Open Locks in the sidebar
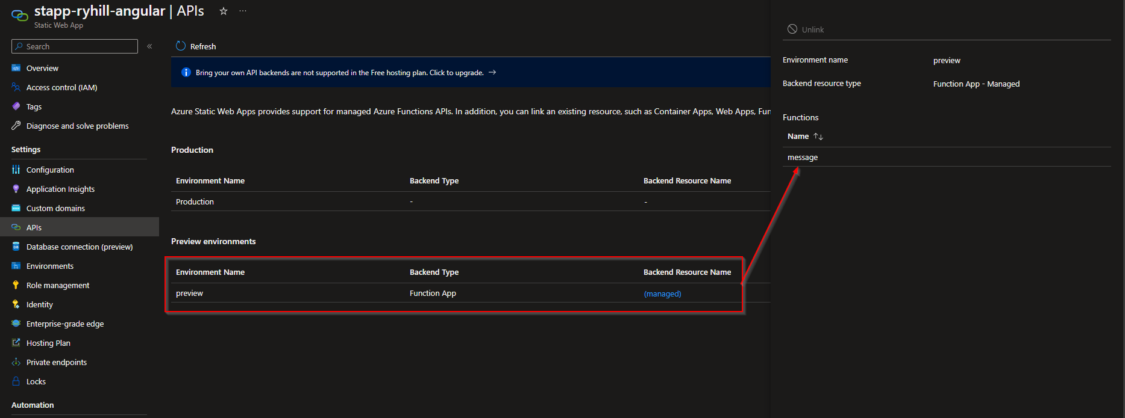The height and width of the screenshot is (418, 1125). point(36,381)
